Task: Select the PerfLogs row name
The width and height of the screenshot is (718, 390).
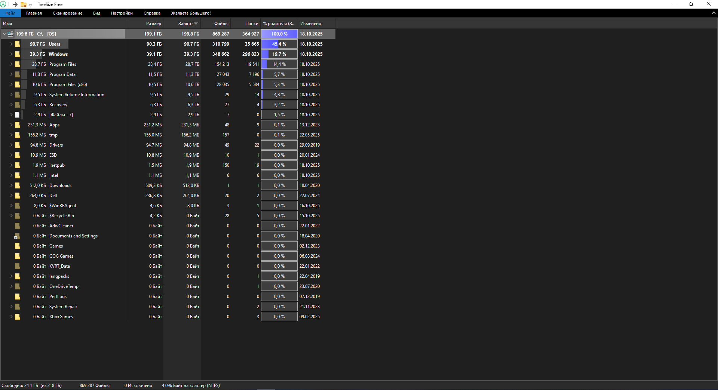Action: click(x=58, y=297)
